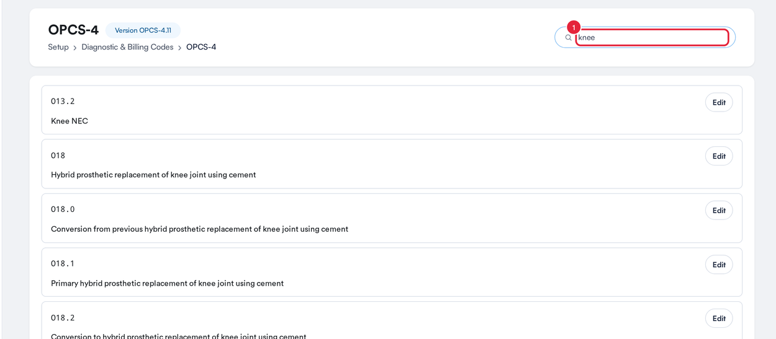Screen dimensions: 776x339
Task: Click the search magnifier icon
Action: (x=568, y=37)
